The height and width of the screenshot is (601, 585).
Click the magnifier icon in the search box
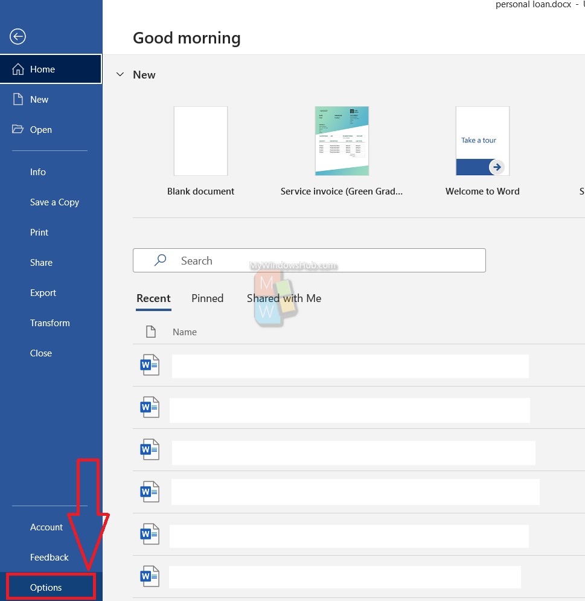[160, 260]
